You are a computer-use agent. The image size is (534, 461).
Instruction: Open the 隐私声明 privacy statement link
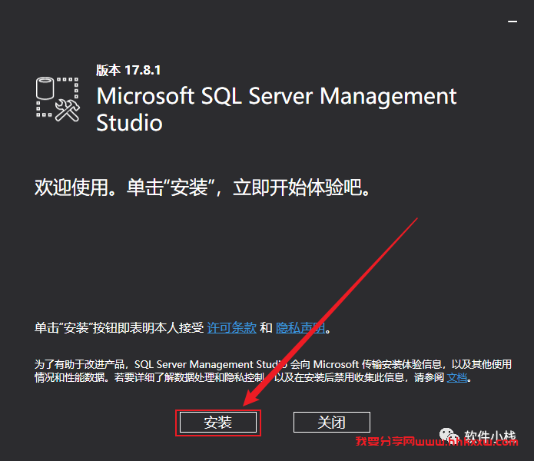[x=300, y=328]
